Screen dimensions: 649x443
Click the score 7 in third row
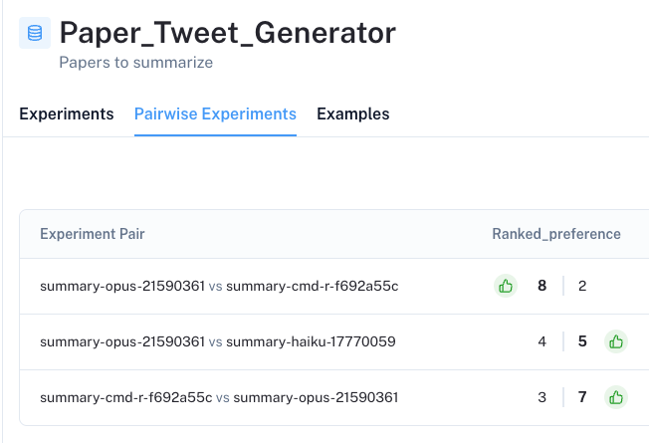pos(582,397)
